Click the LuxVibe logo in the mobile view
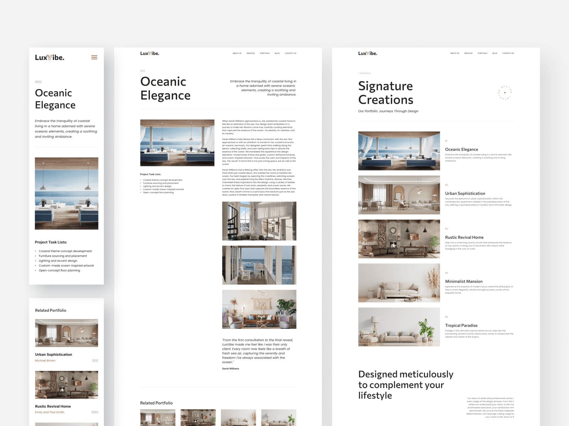This screenshot has width=569, height=426. pyautogui.click(x=50, y=57)
